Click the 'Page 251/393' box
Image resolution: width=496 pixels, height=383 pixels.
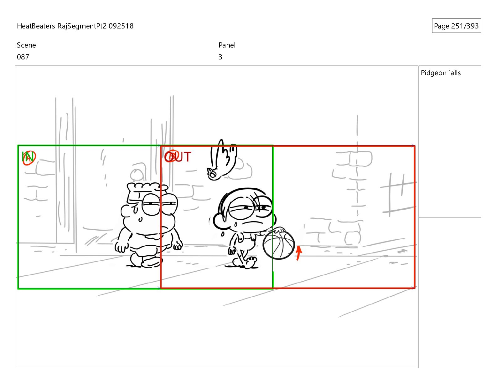tap(456, 26)
